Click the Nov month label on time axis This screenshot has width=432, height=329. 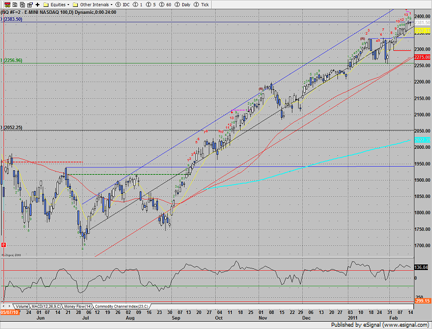[263, 317]
